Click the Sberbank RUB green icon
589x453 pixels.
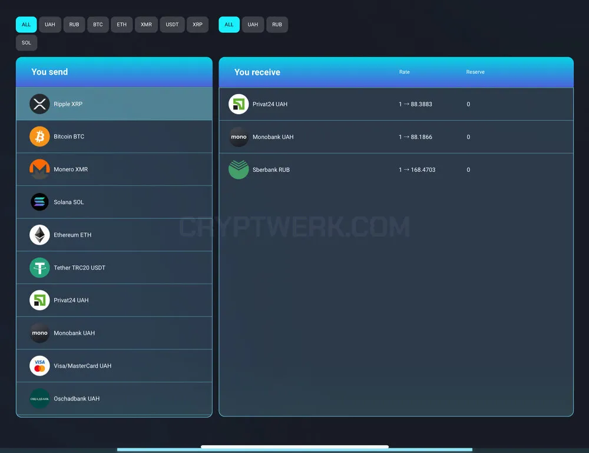[239, 169]
